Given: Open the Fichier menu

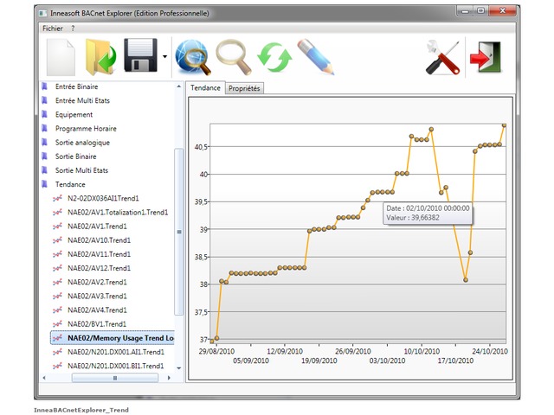Looking at the screenshot, I should [x=53, y=28].
